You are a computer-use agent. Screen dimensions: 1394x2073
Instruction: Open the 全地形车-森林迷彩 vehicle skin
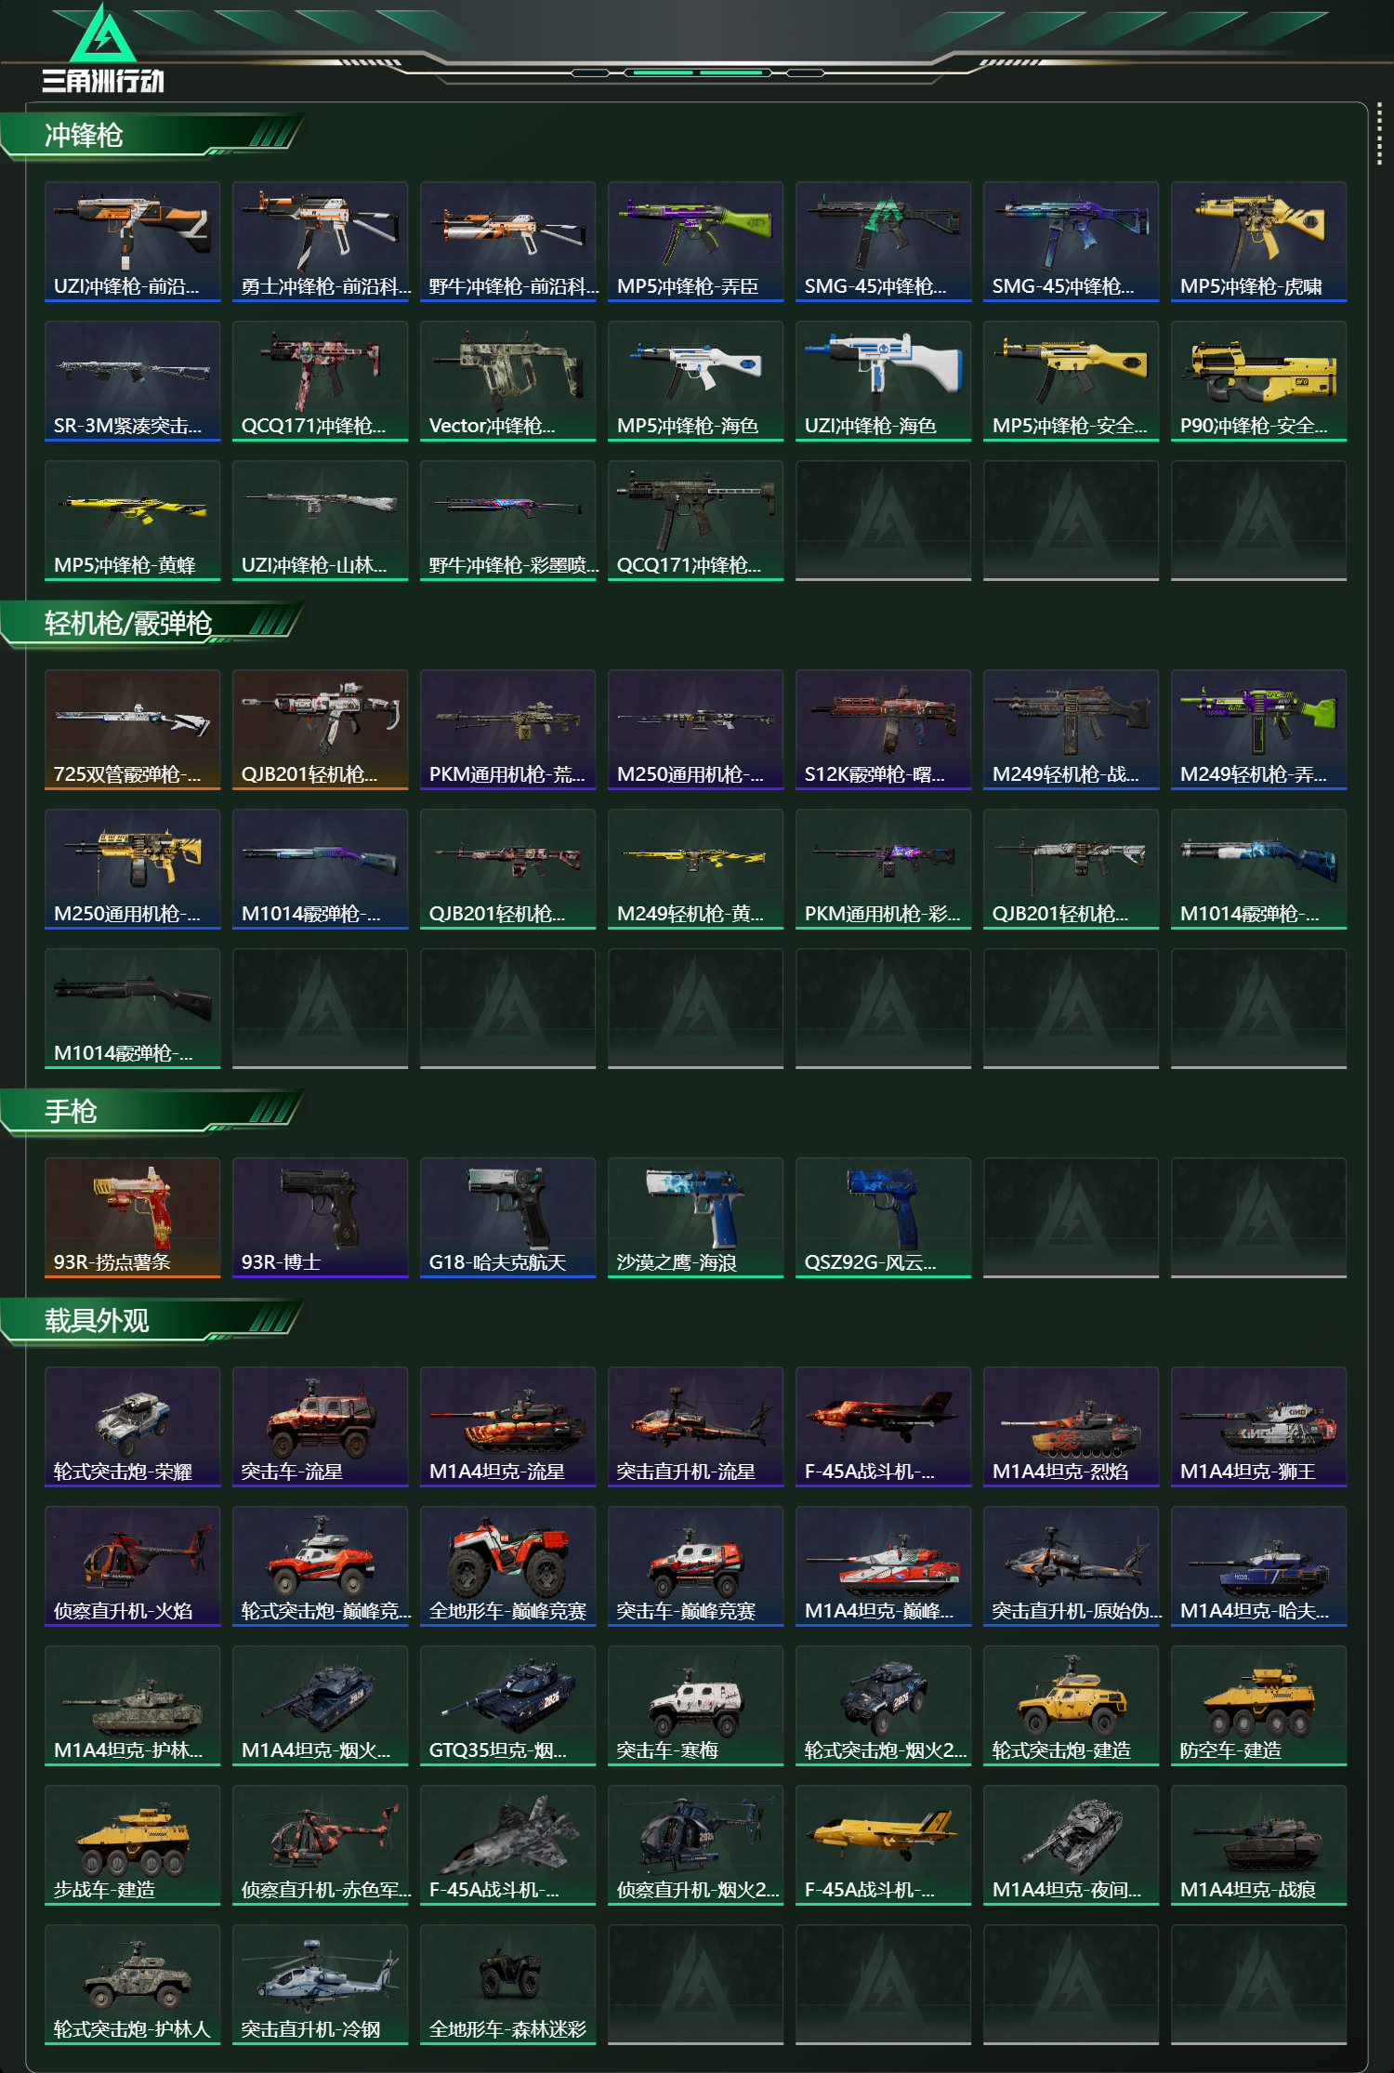coord(507,1985)
